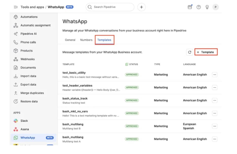The image size is (237, 154).
Task: Click the Search Pipedrive field
Action: (110, 7)
